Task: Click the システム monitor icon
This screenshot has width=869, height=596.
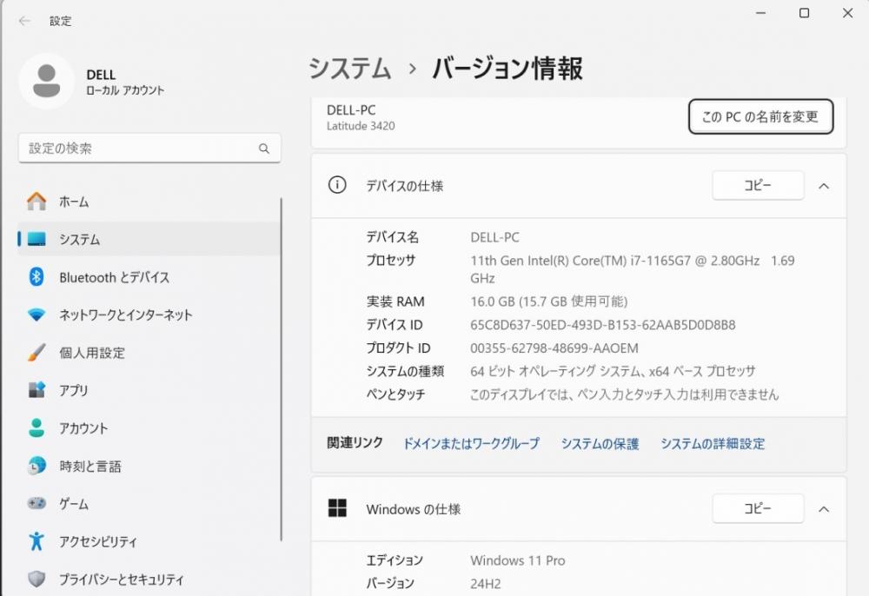Action: pos(36,239)
